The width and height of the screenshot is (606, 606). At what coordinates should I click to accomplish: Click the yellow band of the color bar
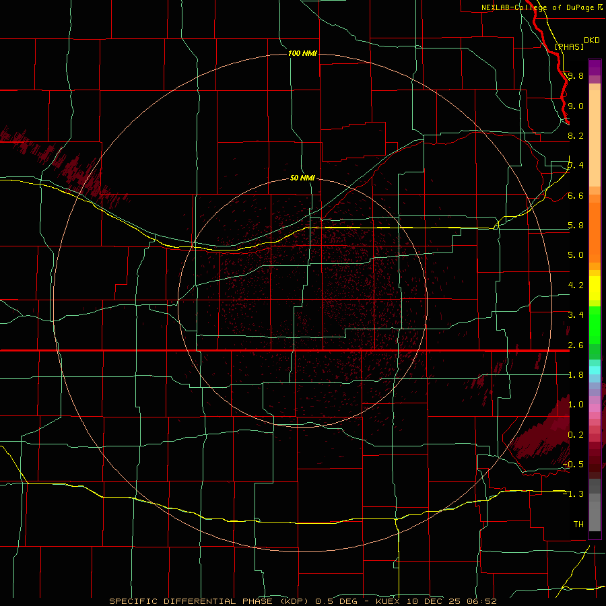(595, 288)
